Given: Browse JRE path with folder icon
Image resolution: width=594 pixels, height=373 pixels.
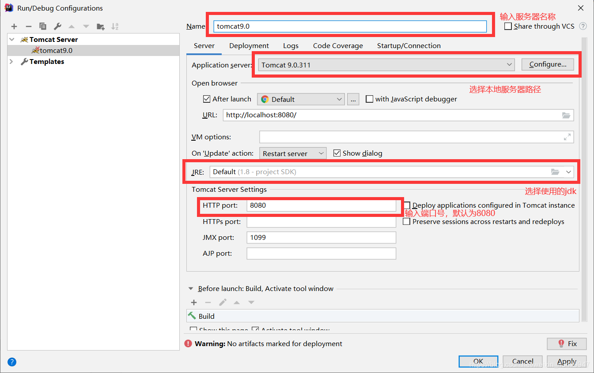Looking at the screenshot, I should (x=555, y=172).
